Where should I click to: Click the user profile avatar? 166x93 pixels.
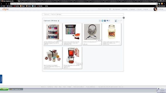[x=155, y=9]
